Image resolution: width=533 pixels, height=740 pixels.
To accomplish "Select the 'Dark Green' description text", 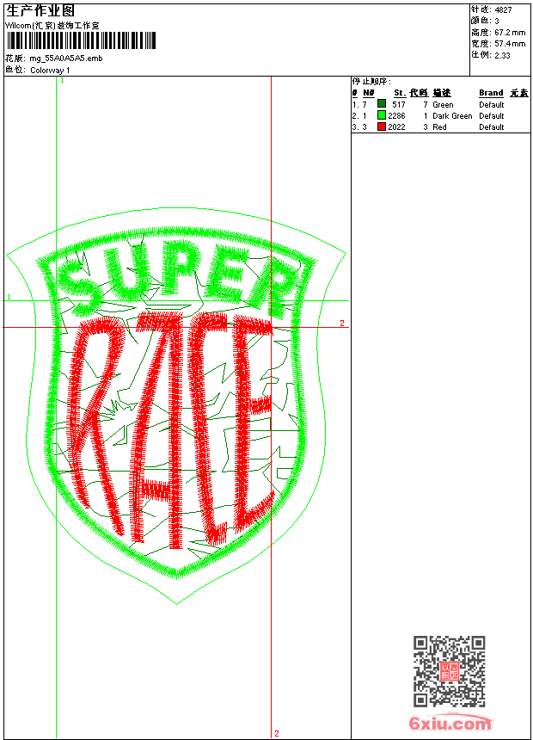I will [452, 115].
